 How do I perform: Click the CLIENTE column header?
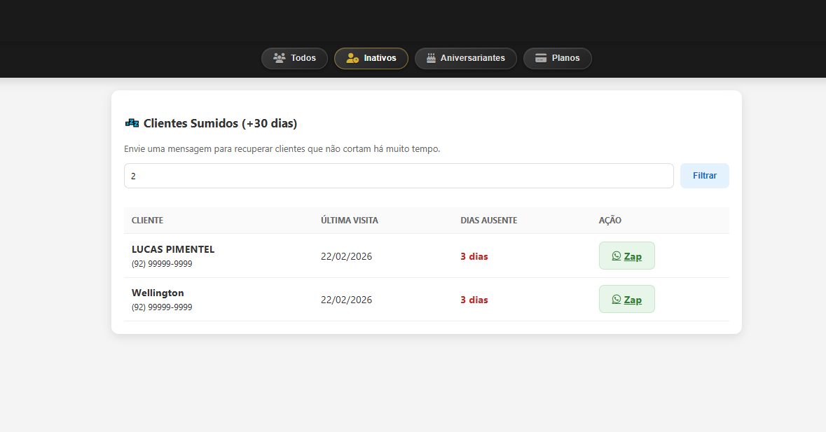(147, 221)
